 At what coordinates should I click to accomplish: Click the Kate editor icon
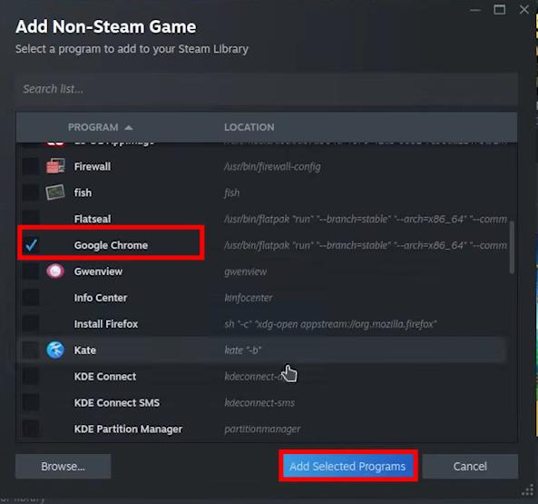(55, 351)
